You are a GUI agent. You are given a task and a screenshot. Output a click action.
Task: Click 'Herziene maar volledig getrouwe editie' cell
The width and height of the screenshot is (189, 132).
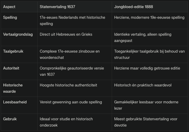147,68
